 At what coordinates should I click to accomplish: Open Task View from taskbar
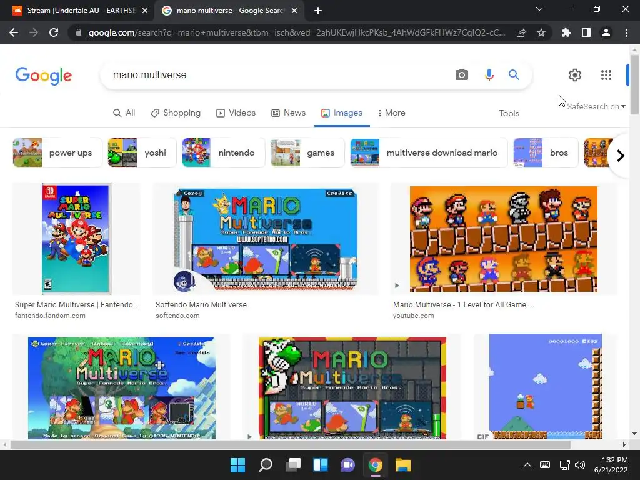pyautogui.click(x=292, y=465)
